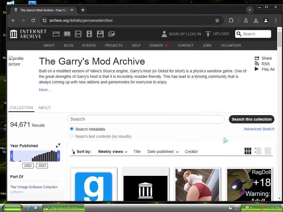
Task: Open The Vintage Software Collection link
Action: pos(34,187)
